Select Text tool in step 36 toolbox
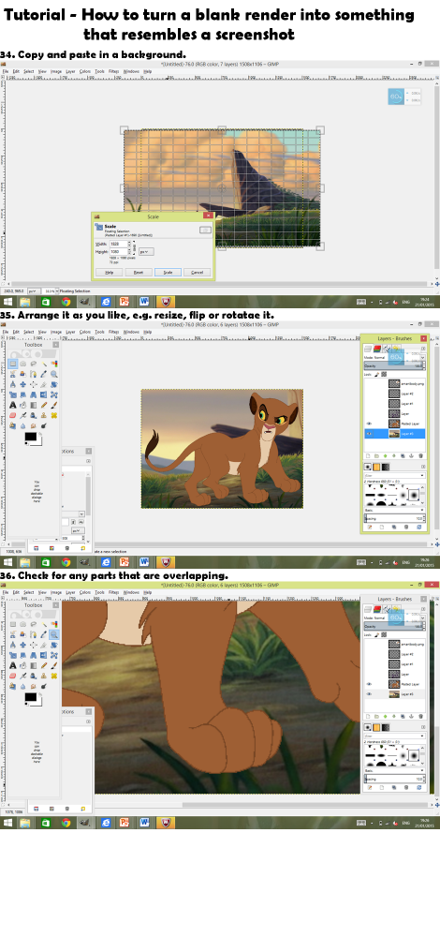The width and height of the screenshot is (440, 937). pyautogui.click(x=13, y=665)
